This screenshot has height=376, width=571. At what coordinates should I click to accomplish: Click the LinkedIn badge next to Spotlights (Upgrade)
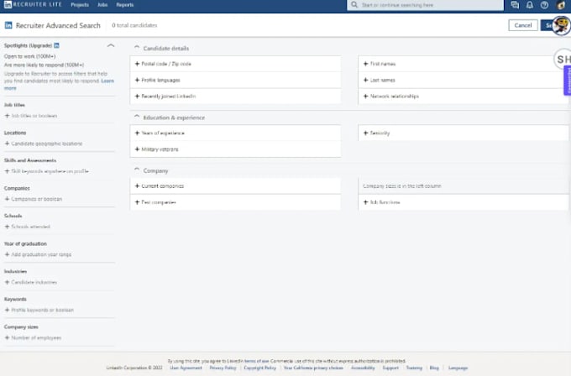click(56, 45)
